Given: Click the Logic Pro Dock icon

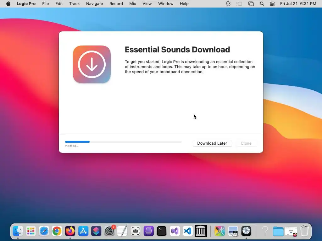Looking at the screenshot, I should coord(246,231).
